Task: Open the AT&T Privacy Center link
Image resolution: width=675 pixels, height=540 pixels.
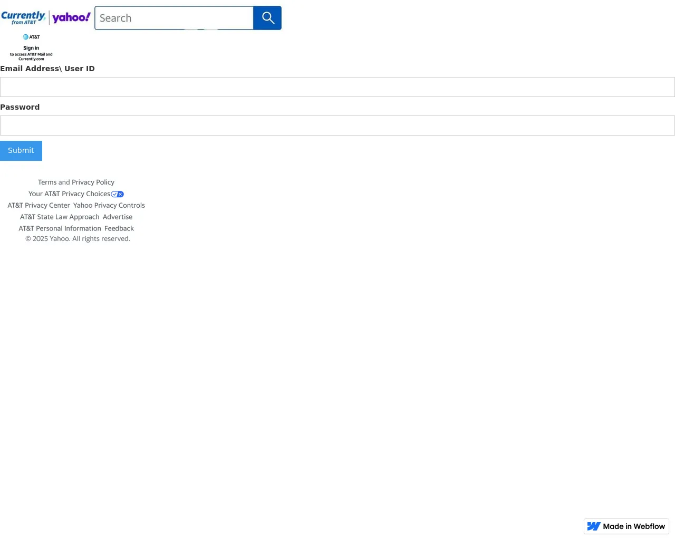Action: point(38,206)
